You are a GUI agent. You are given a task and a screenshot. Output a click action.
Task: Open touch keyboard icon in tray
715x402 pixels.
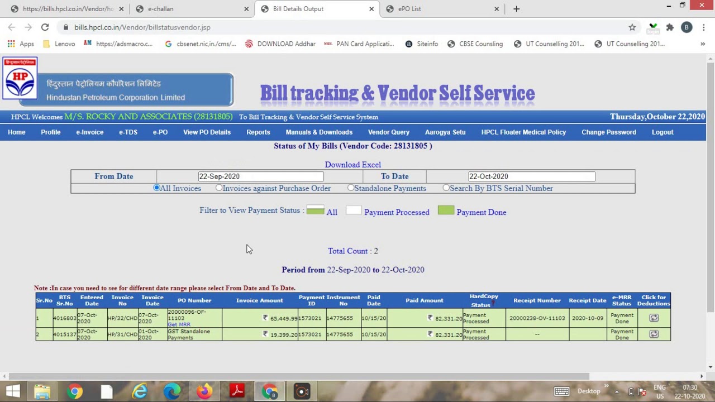tap(562, 391)
